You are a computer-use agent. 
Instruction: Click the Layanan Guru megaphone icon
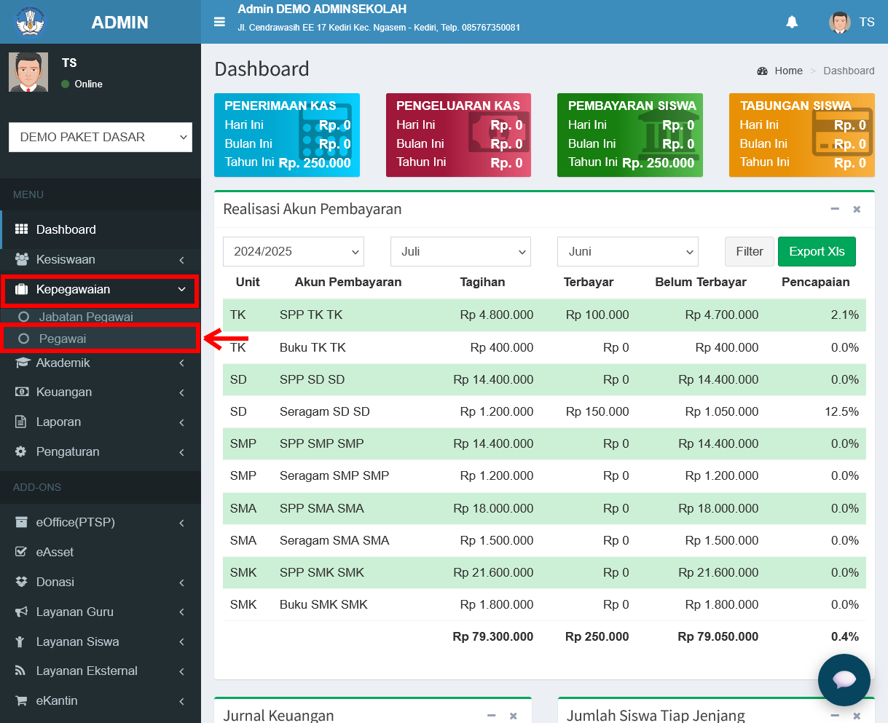21,612
